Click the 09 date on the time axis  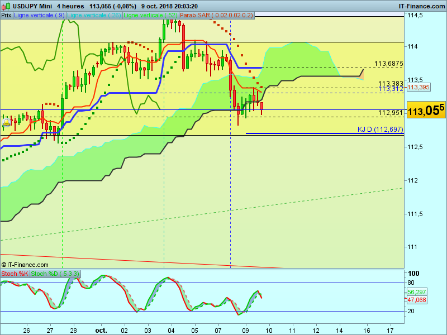245,331
